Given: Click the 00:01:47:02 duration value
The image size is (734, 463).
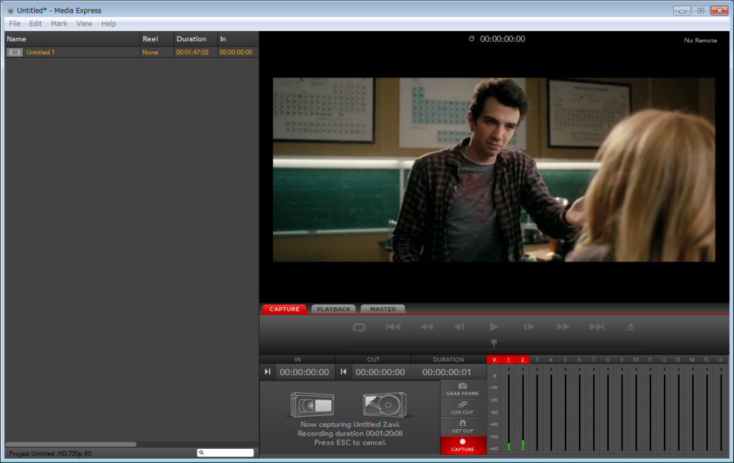Looking at the screenshot, I should pos(193,52).
